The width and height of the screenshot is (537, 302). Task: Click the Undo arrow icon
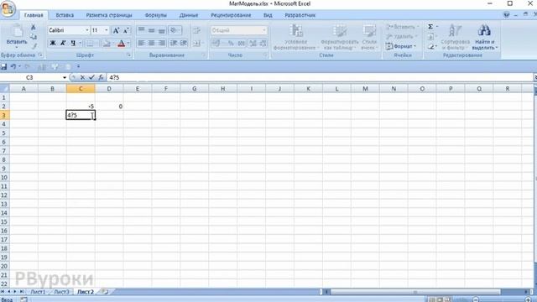point(13,66)
